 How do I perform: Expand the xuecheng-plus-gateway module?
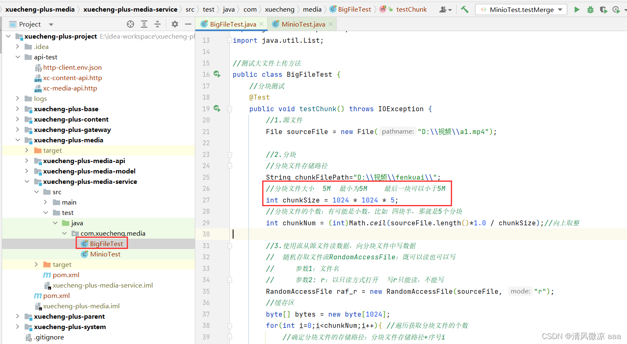(17, 129)
